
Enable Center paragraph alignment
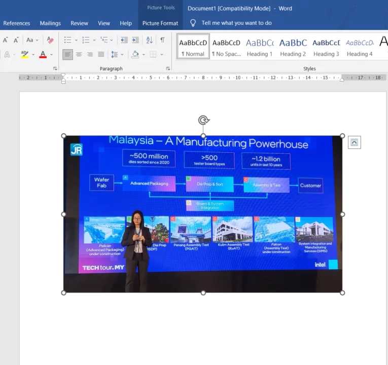pos(79,54)
